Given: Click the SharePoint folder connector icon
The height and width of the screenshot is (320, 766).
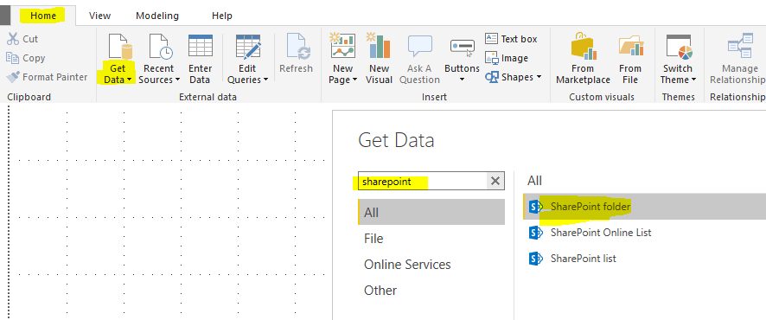Looking at the screenshot, I should tap(536, 206).
